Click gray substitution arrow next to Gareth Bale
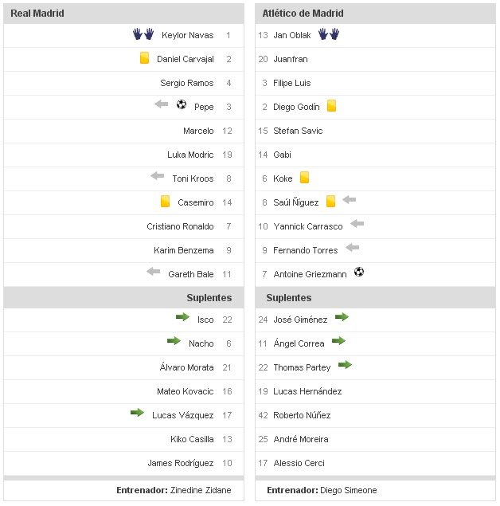 coord(154,272)
